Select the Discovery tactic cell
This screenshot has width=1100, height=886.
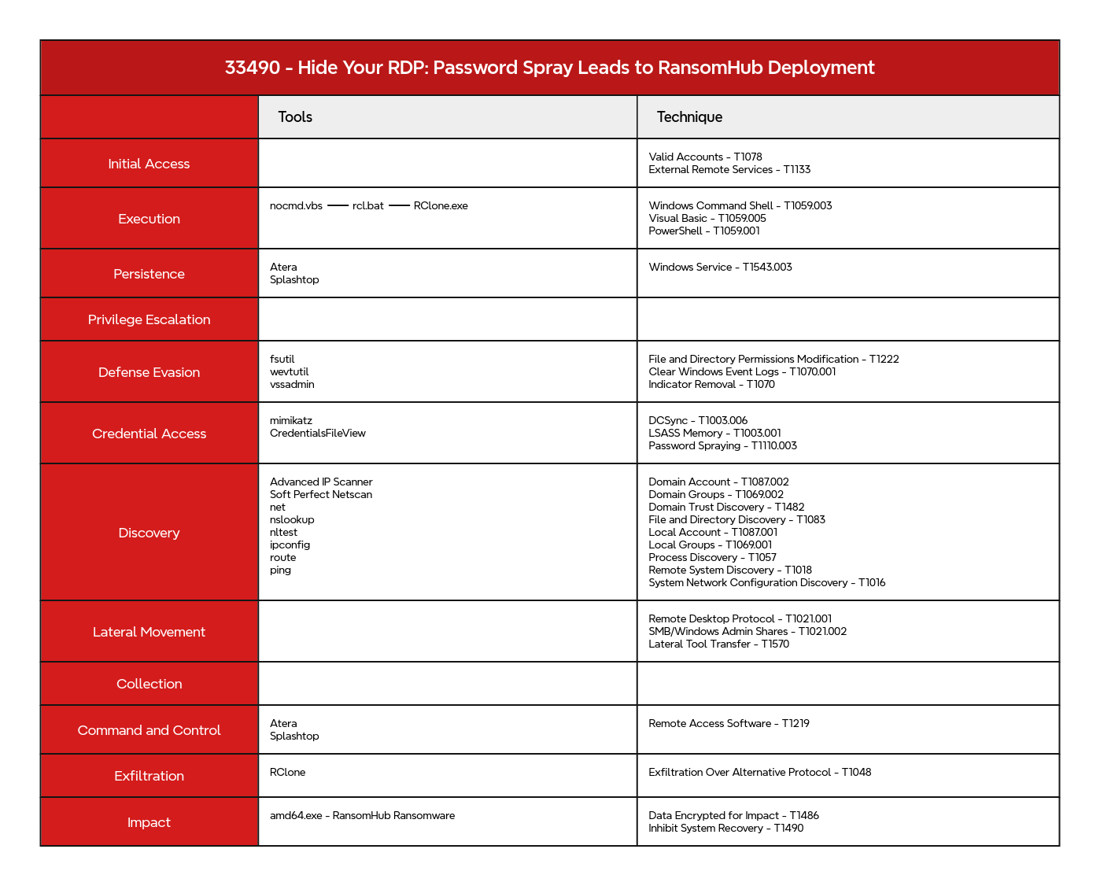(x=149, y=533)
